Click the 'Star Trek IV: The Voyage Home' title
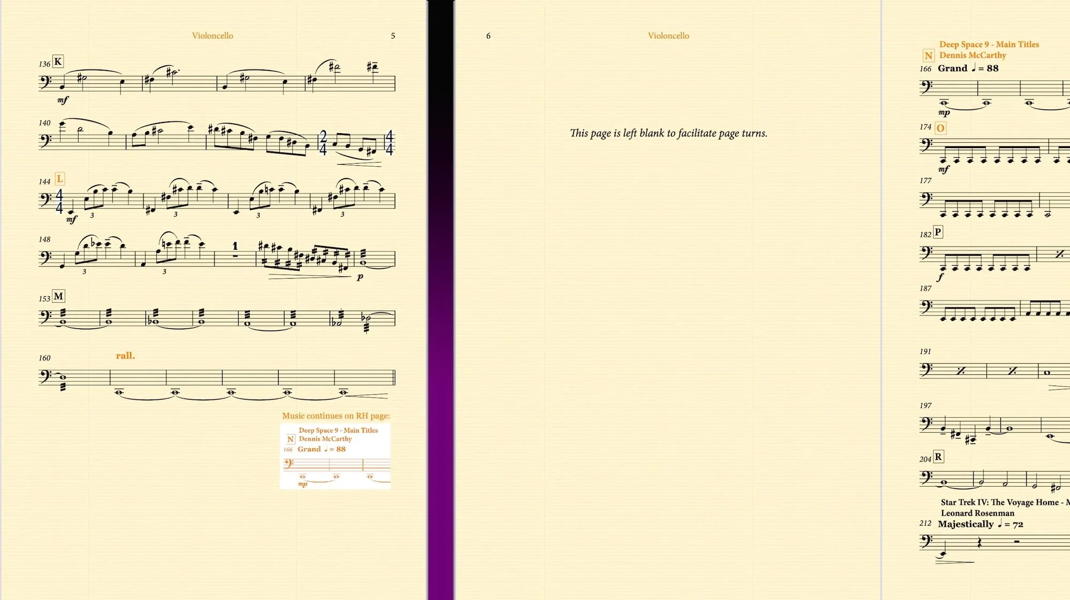1070x600 pixels. click(x=999, y=502)
